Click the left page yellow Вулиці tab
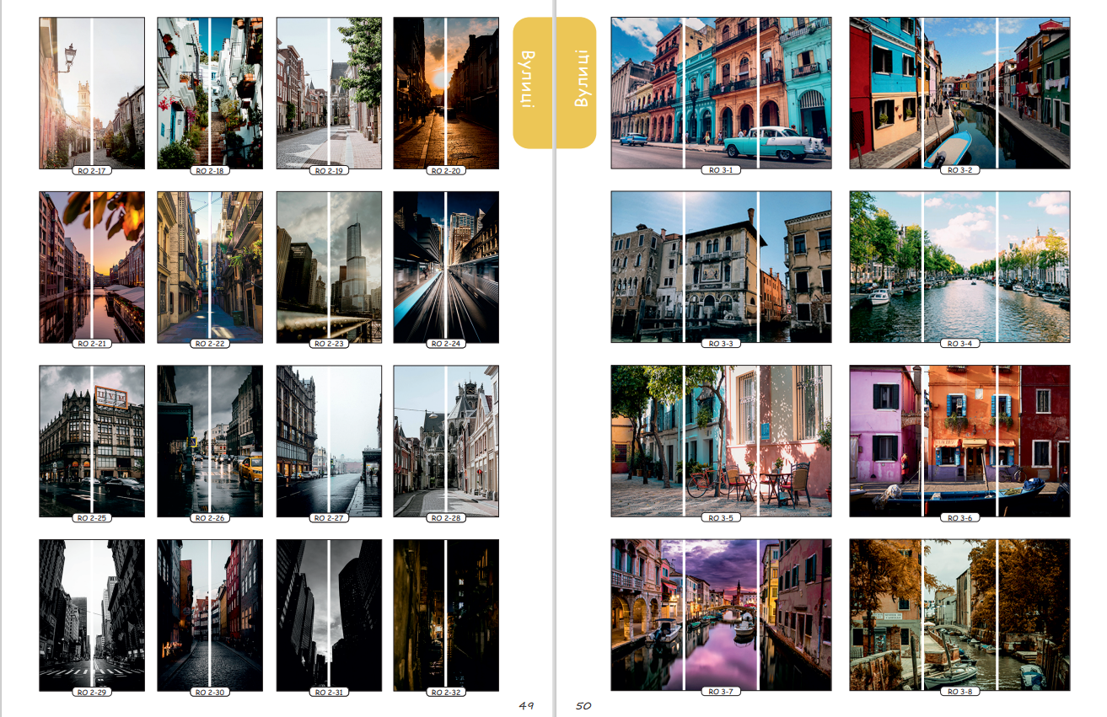This screenshot has width=1107, height=717. [530, 82]
